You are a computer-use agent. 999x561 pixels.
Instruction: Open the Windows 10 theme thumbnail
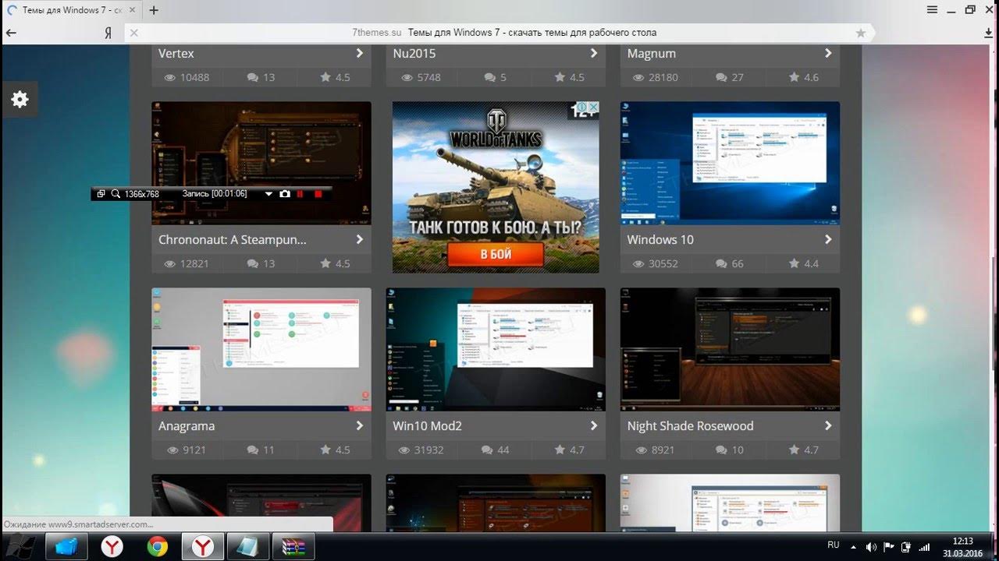click(x=730, y=163)
